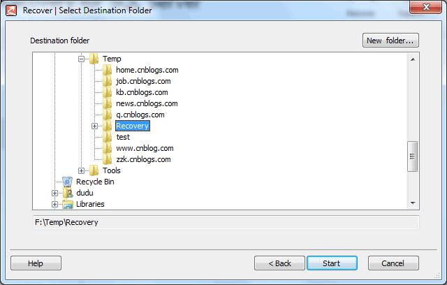Expand the dudu user node
Viewport: 447px width, 285px height.
click(55, 193)
